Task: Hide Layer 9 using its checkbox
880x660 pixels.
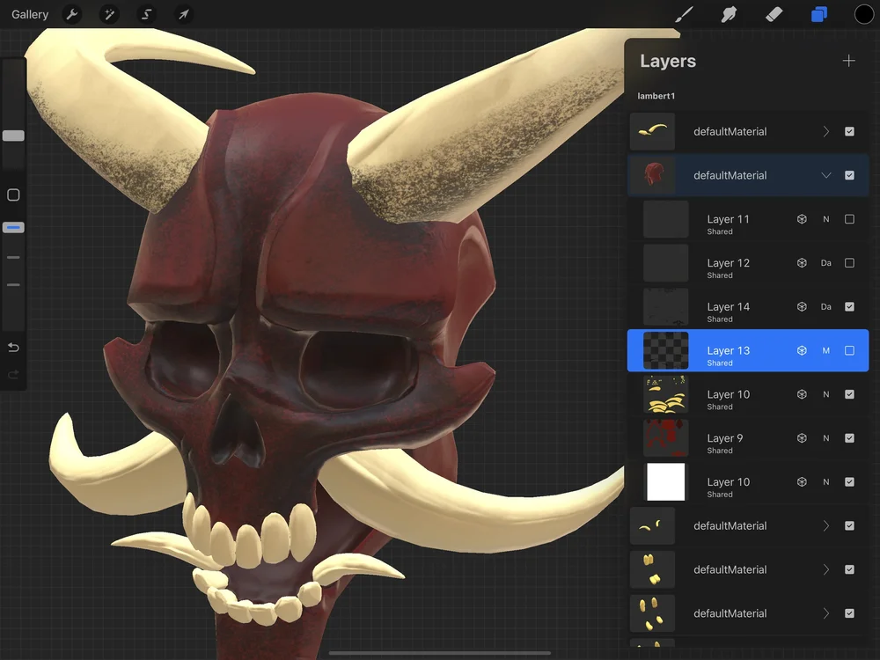Action: point(849,437)
